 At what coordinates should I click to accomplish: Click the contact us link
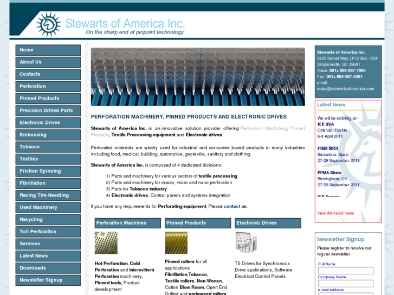pos(235,206)
